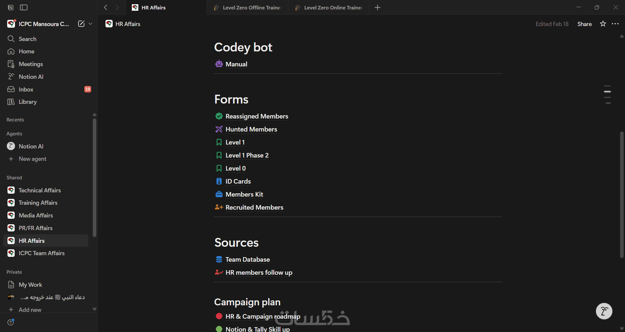Click the Share button
Viewport: 625px width, 332px height.
[585, 24]
